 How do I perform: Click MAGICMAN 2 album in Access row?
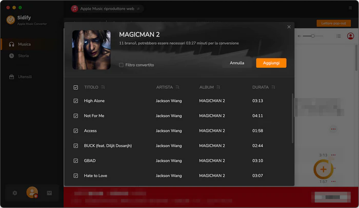[x=212, y=131]
